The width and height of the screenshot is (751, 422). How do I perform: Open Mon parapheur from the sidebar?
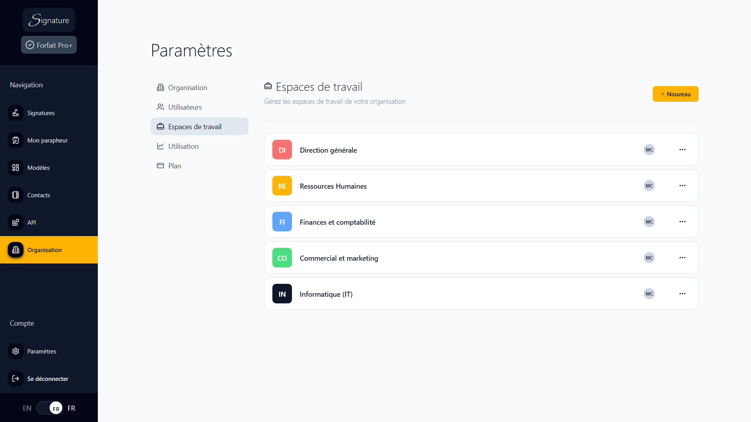coord(15,140)
